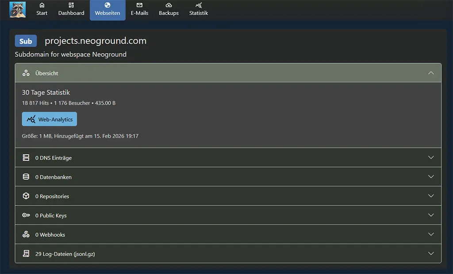This screenshot has height=274, width=453.
Task: Click the chart icon inside the Web-Analytics button
Action: pyautogui.click(x=31, y=119)
